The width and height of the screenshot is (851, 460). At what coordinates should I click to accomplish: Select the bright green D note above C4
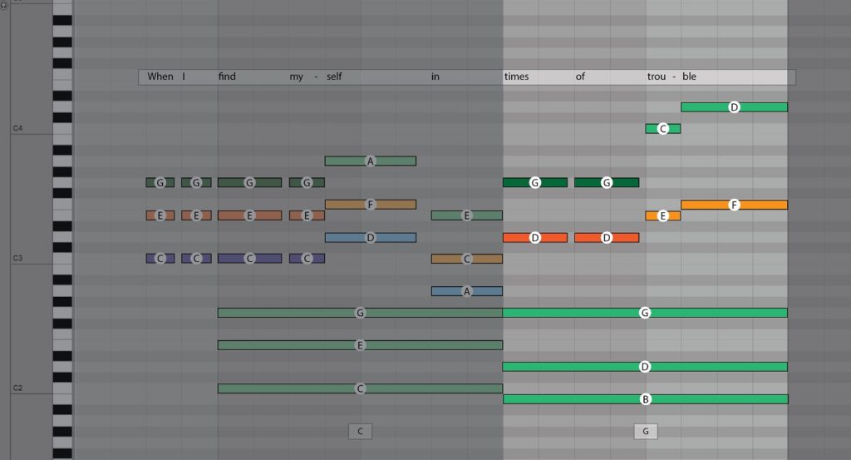pos(734,107)
